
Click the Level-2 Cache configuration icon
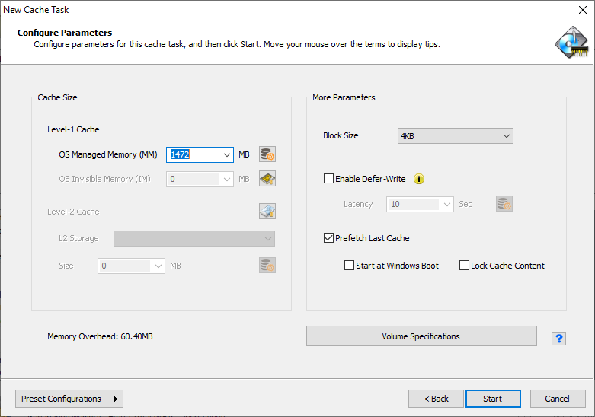[x=267, y=212]
